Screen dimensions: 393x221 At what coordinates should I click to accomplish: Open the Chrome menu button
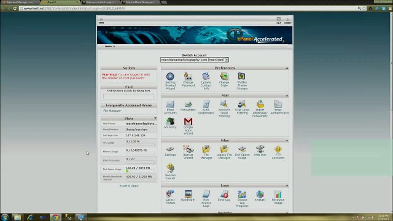(x=391, y=8)
